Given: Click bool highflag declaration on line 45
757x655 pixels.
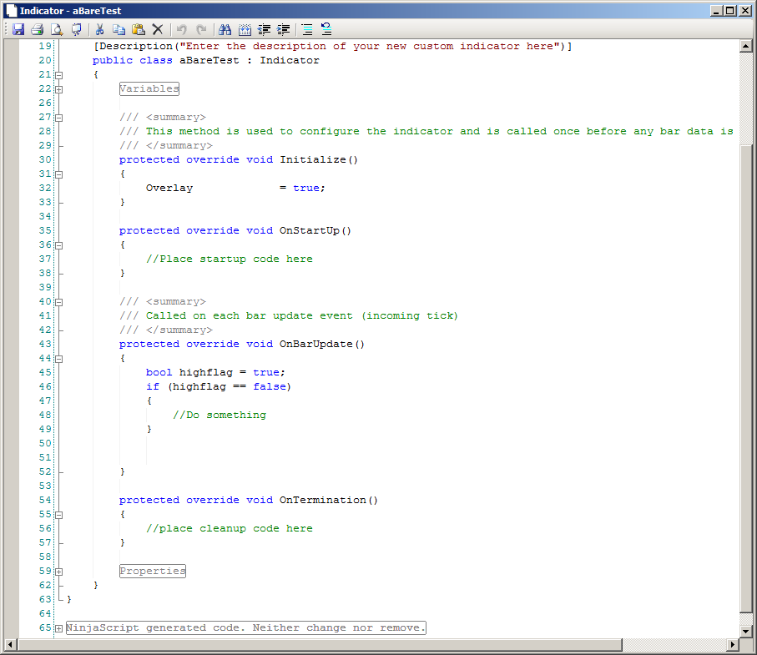Looking at the screenshot, I should tap(215, 373).
